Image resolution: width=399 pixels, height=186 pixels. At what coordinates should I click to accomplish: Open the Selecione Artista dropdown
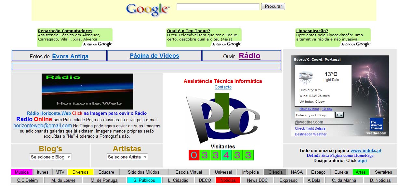click(x=127, y=157)
